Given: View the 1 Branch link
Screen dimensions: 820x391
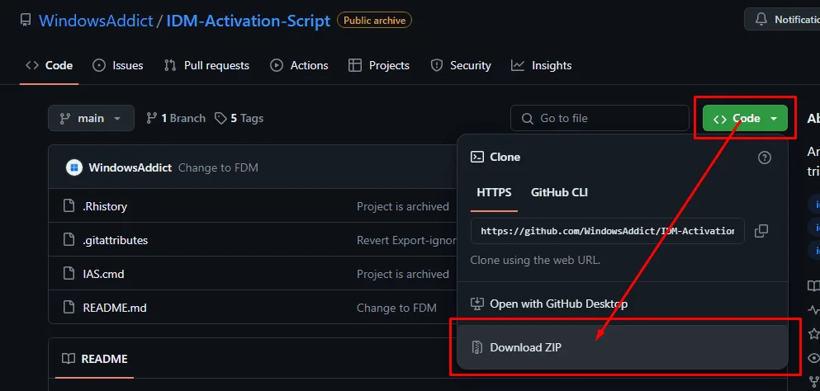Looking at the screenshot, I should (x=176, y=118).
